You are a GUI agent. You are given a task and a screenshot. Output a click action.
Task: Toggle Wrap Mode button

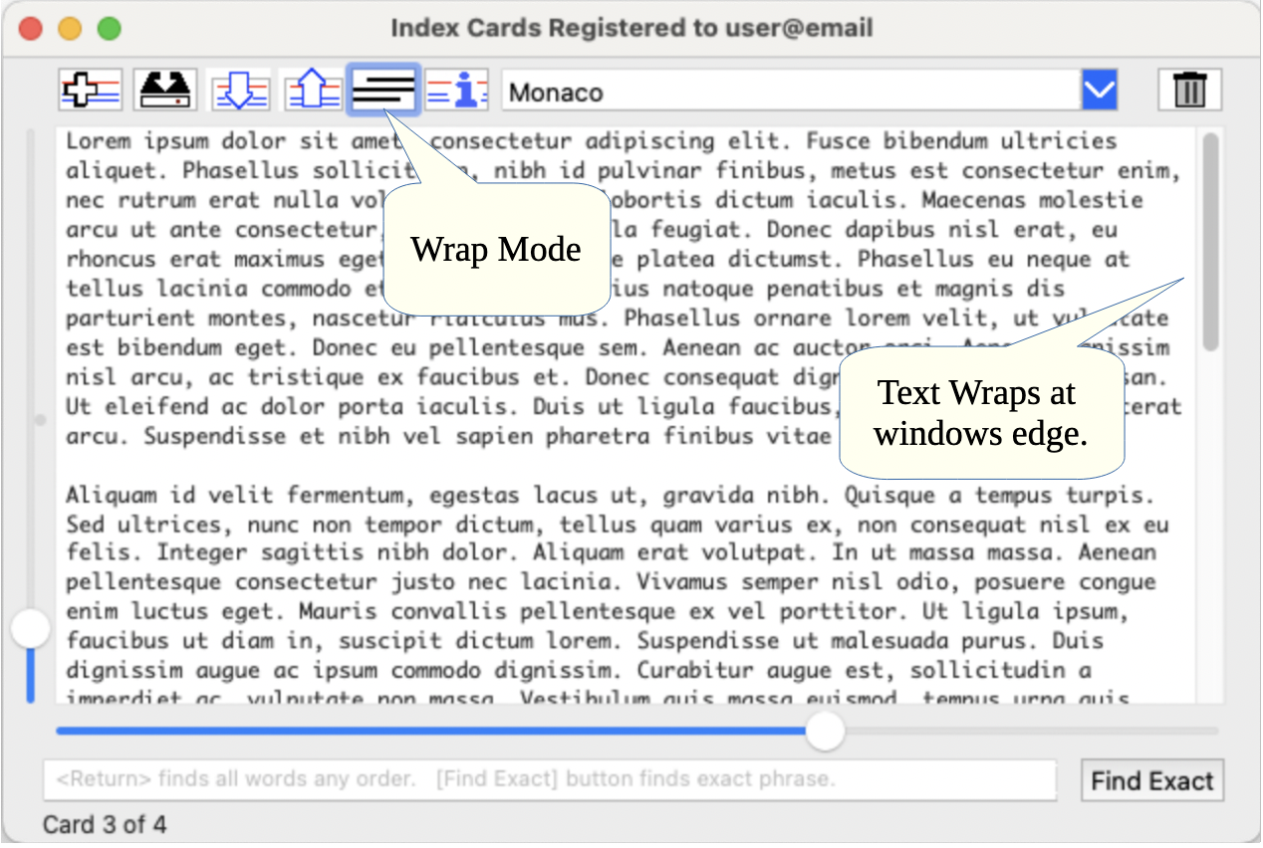[x=383, y=92]
